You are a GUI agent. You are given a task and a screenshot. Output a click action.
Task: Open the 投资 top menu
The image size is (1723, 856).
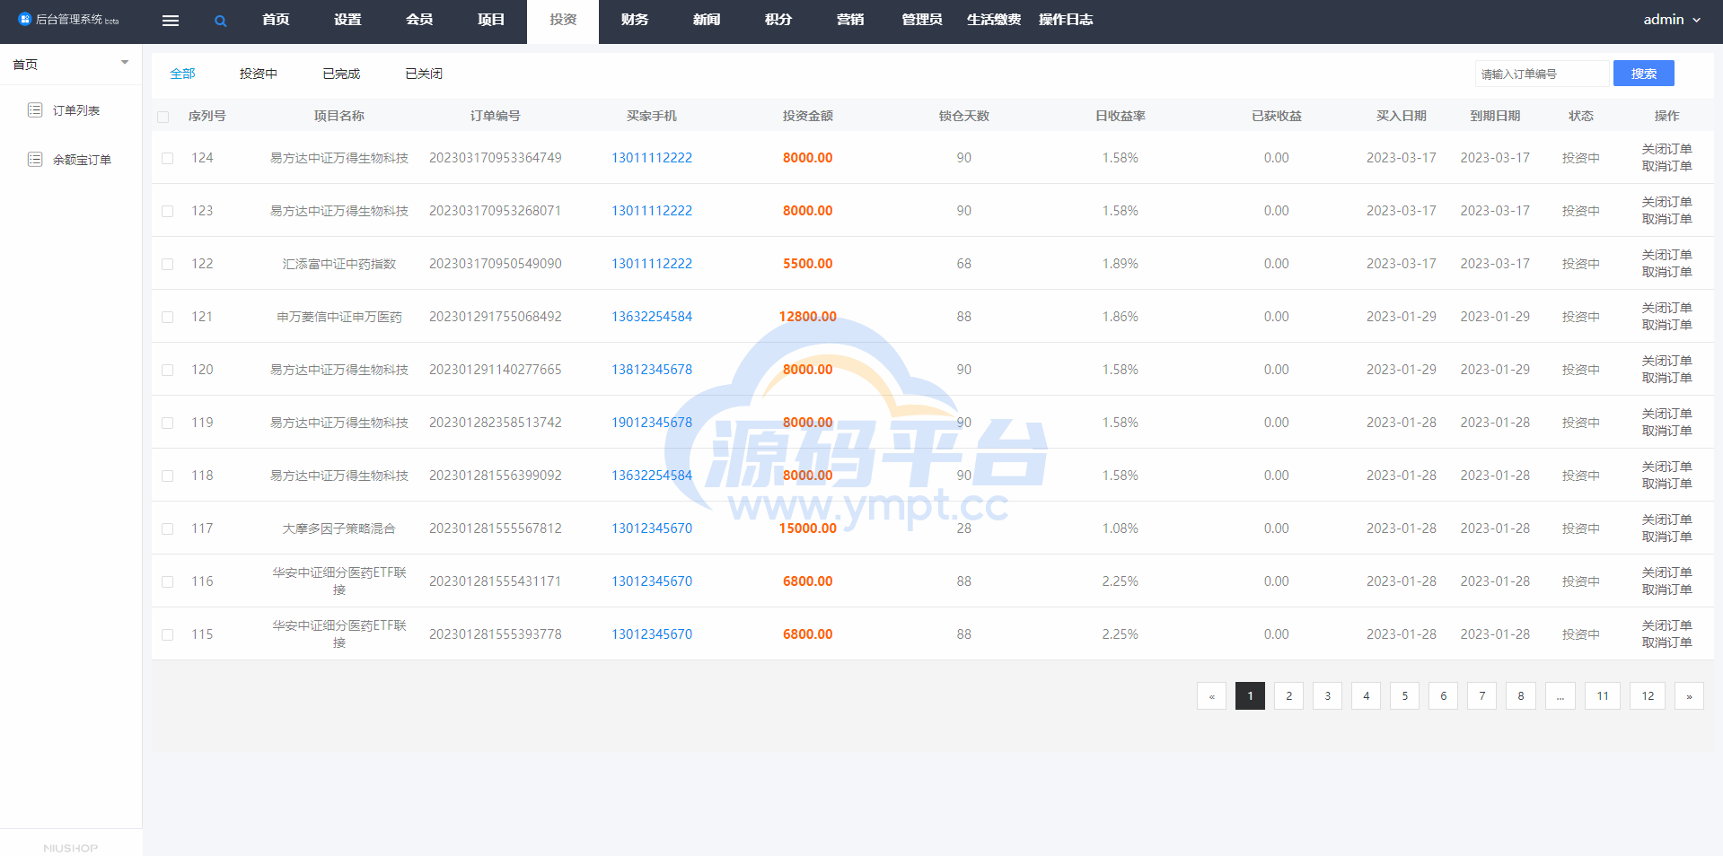(563, 20)
